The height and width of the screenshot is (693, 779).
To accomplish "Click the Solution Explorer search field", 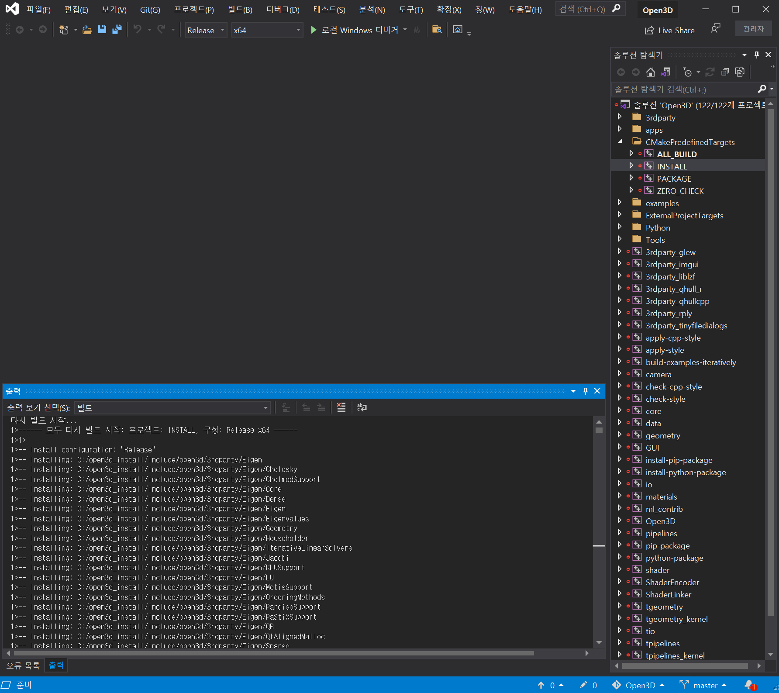I will coord(685,89).
